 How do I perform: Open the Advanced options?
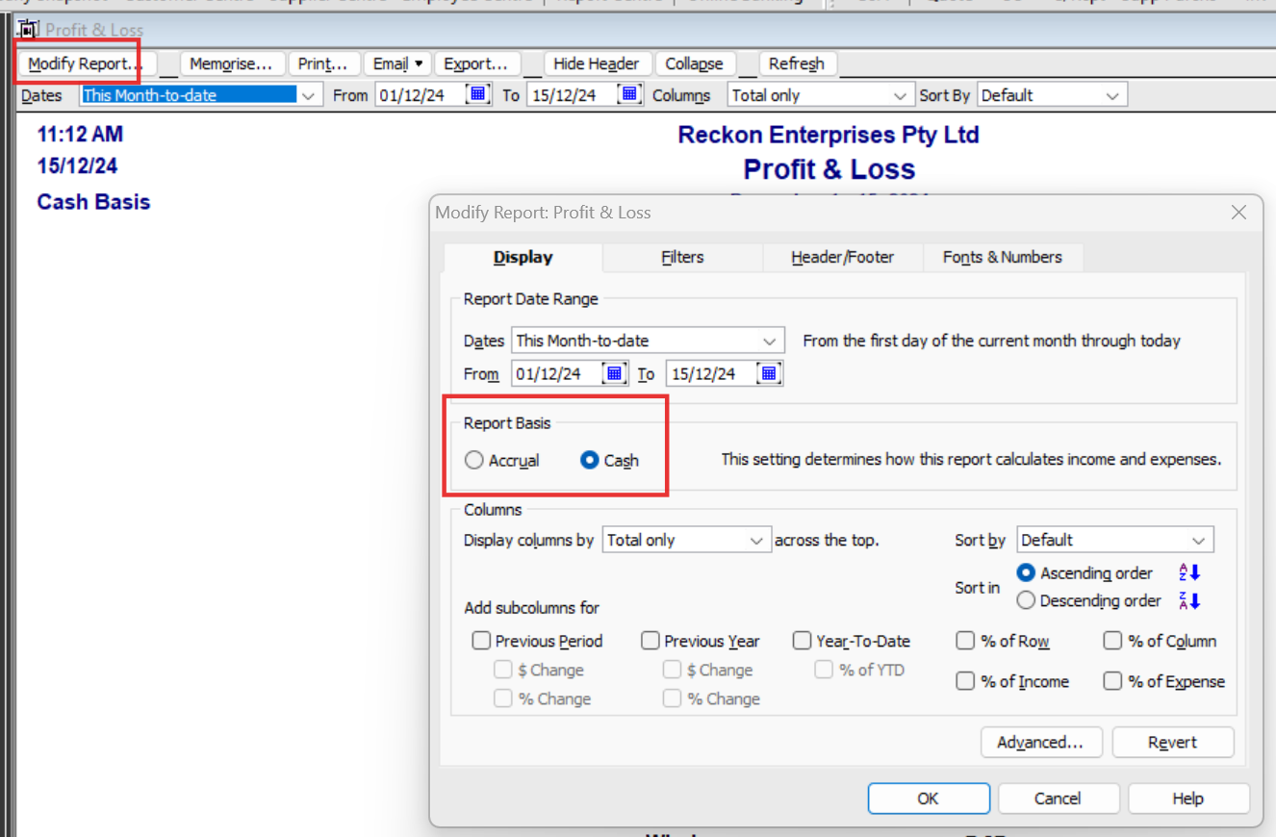[1040, 743]
